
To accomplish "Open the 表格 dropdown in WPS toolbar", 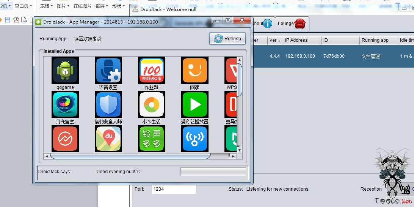I will pos(46,6).
